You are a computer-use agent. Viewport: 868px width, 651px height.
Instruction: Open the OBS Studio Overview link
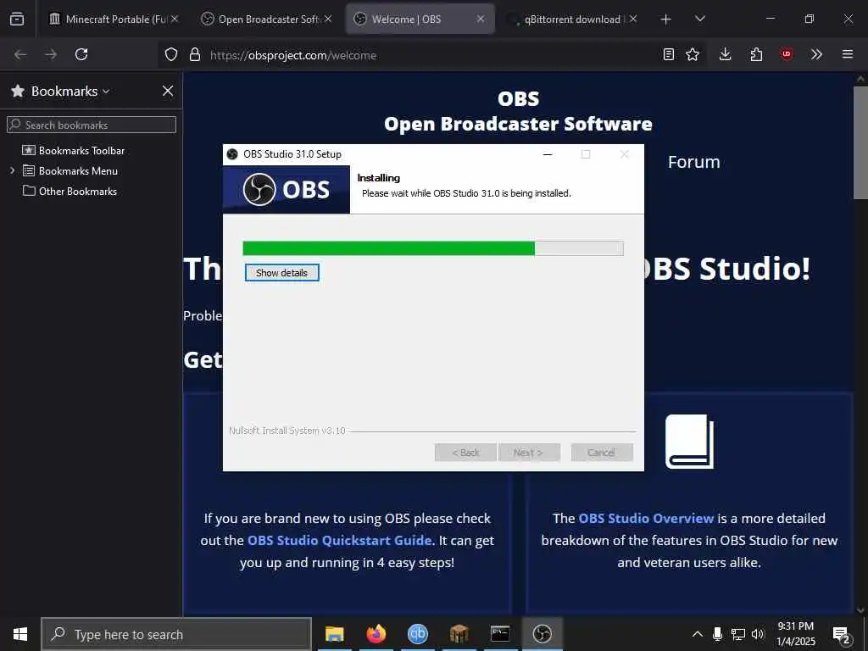pyautogui.click(x=646, y=519)
